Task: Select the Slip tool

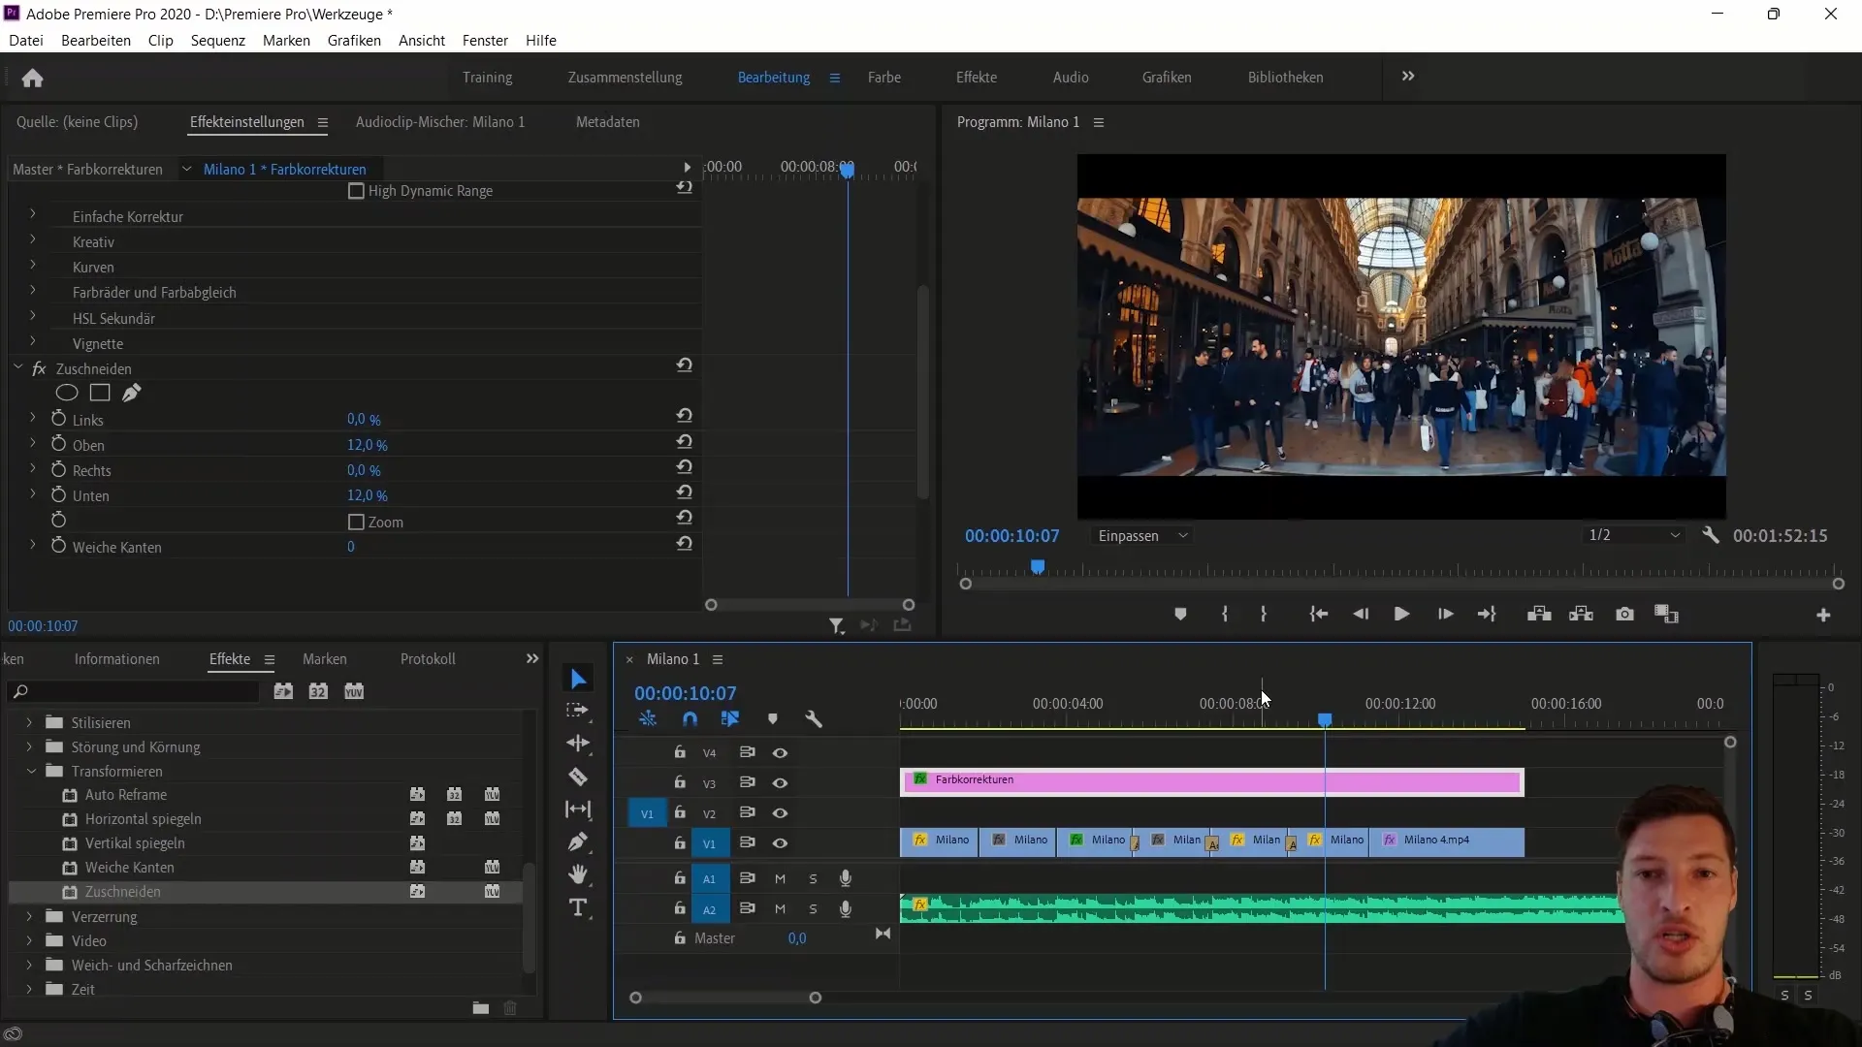Action: click(x=578, y=809)
